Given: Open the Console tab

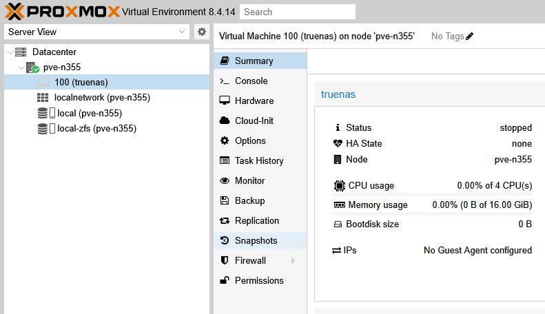Looking at the screenshot, I should tap(251, 81).
